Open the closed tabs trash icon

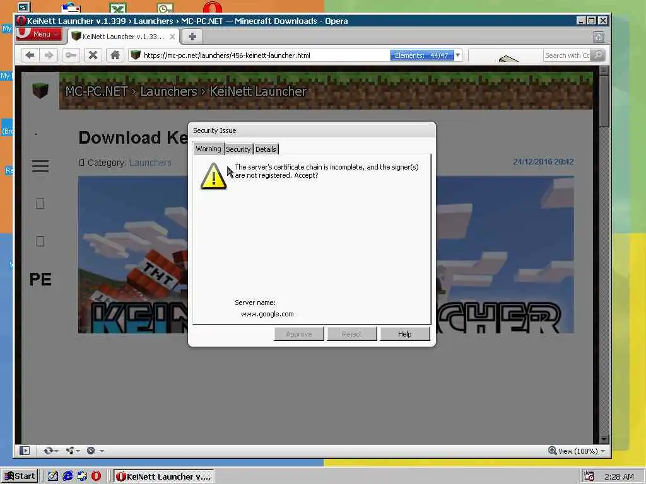pos(599,37)
